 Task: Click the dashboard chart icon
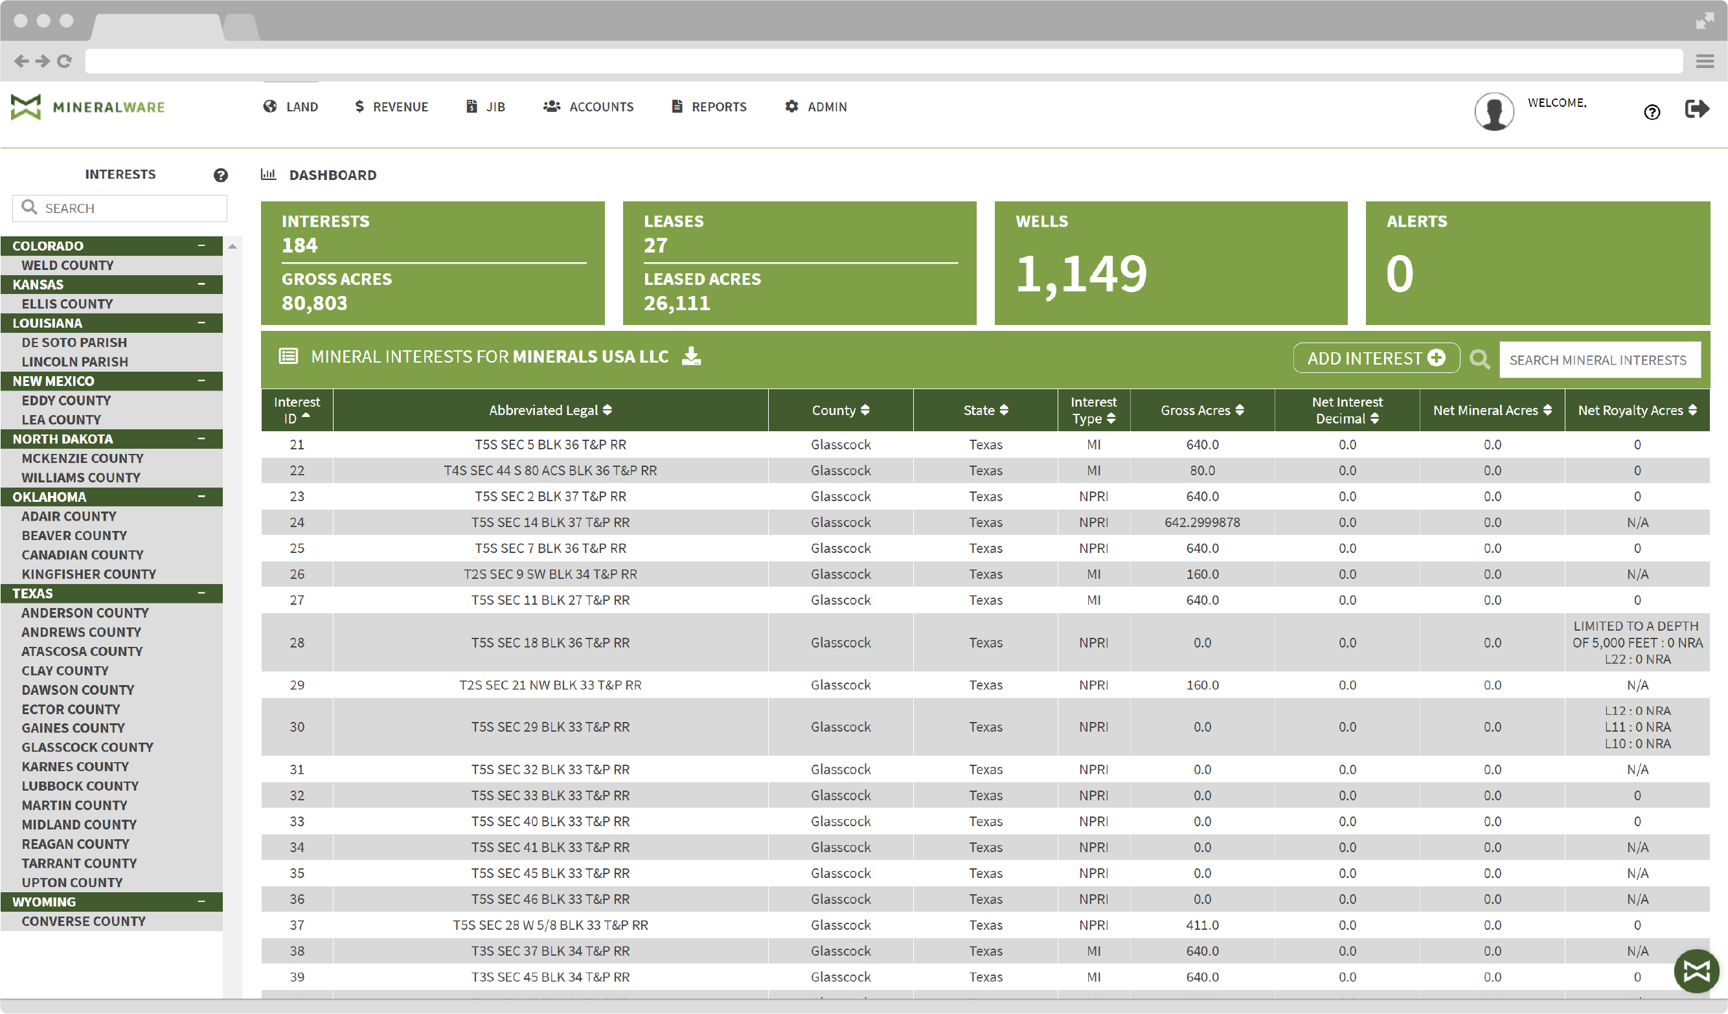point(268,174)
